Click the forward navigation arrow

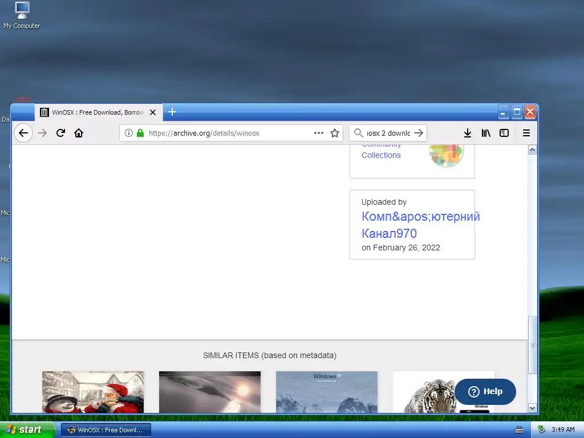42,133
